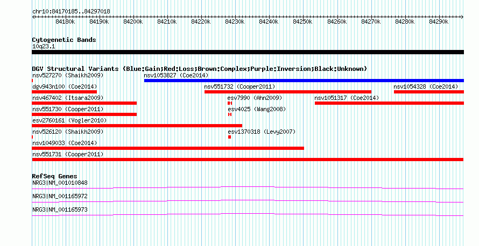Click the NRG3|NM_001010848 label
Viewport: 479px width, 246px height.
click(60, 183)
